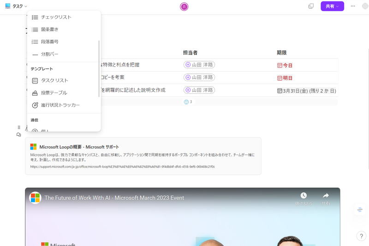Click the assignee count badge showing 3
Viewport: 369px width, 246px height.
pyautogui.click(x=188, y=102)
